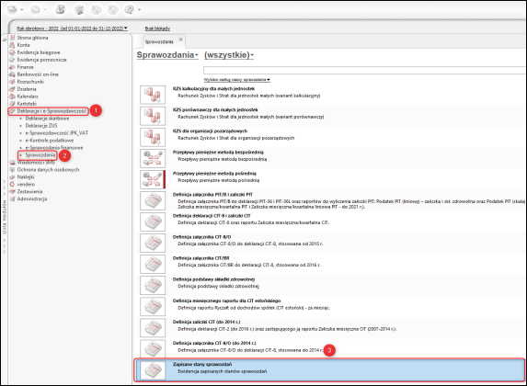The height and width of the screenshot is (386, 527).
Task: Open RZS dla organizacji pozarządowych icon
Action: click(153, 137)
